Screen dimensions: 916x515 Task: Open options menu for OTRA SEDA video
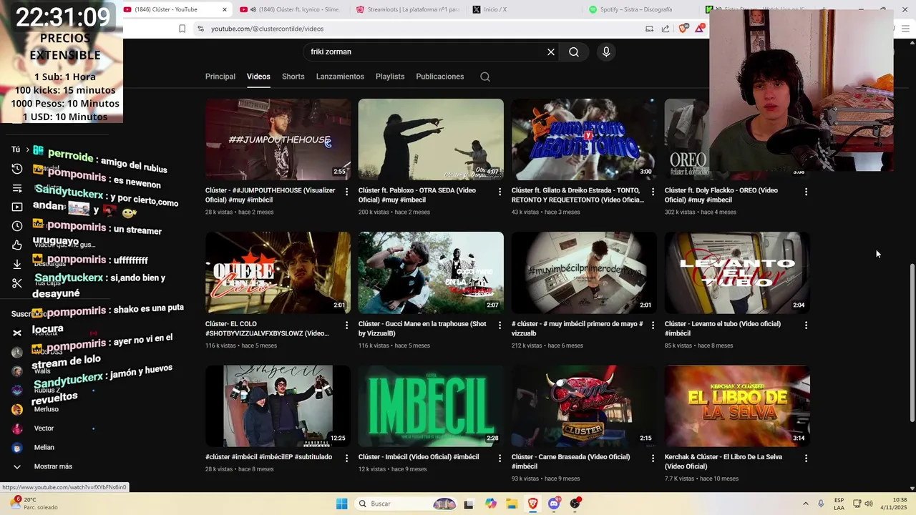pos(500,192)
